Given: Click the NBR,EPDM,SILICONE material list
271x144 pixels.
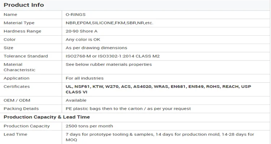Looking at the screenshot, I should click(109, 23).
